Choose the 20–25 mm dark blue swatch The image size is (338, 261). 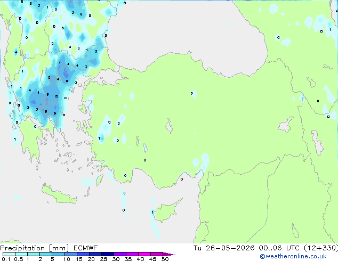point(95,254)
